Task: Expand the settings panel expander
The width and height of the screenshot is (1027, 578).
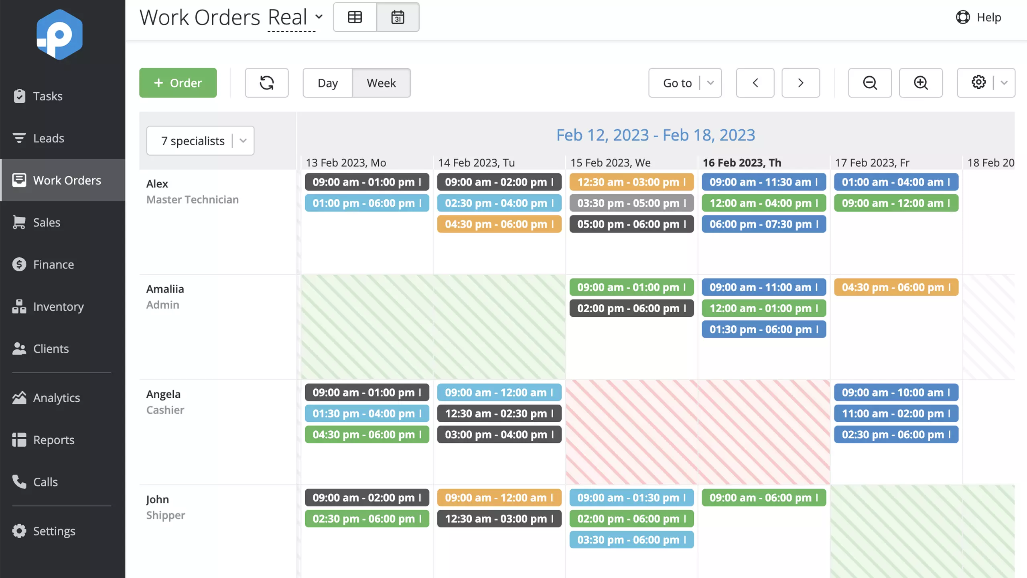Action: (x=1002, y=83)
